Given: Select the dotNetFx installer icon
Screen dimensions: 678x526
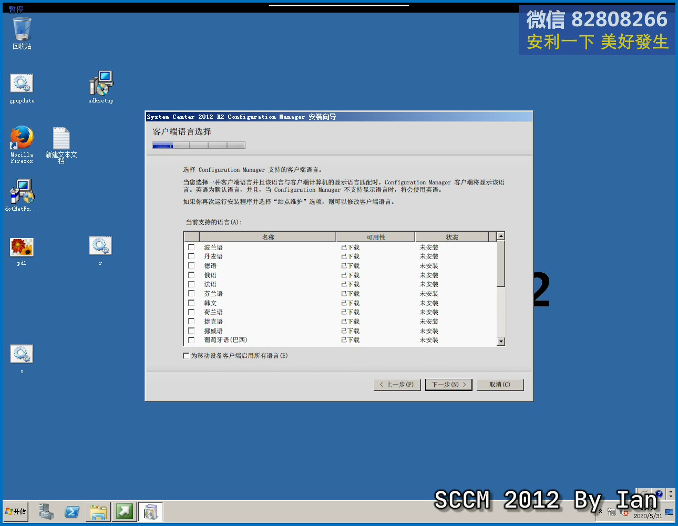Looking at the screenshot, I should (22, 195).
